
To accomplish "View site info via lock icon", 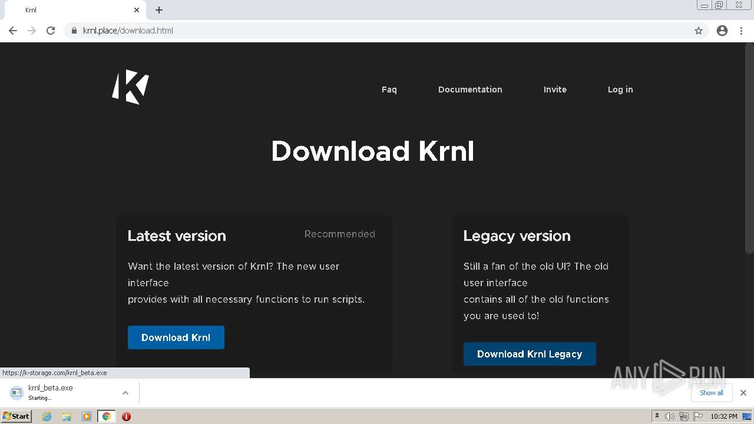I will click(x=74, y=31).
